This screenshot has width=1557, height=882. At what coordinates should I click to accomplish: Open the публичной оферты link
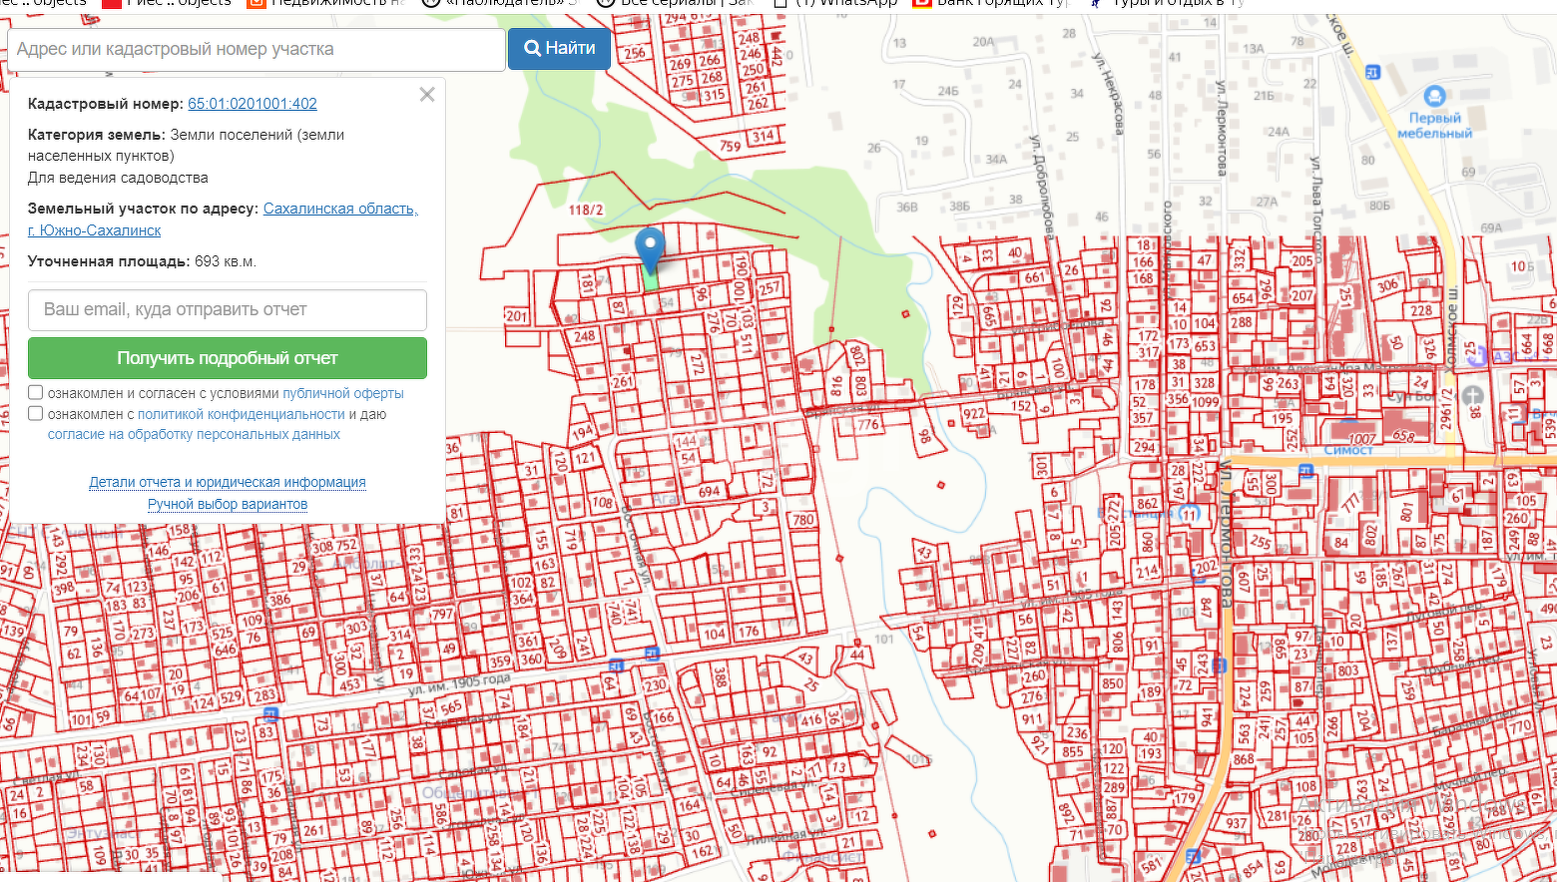pos(342,393)
